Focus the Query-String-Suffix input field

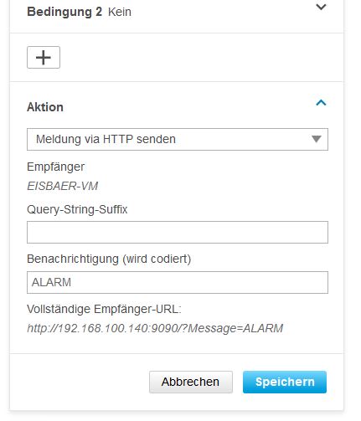(x=178, y=233)
